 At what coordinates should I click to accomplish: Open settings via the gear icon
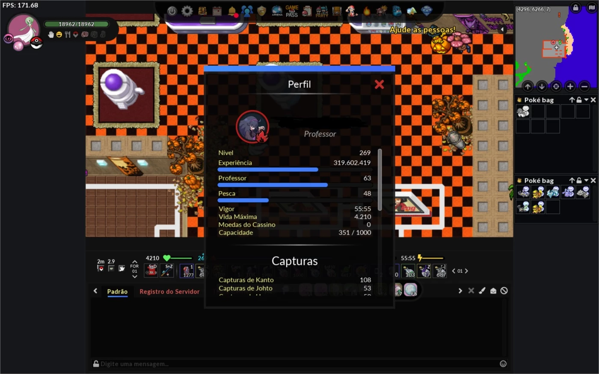(187, 11)
